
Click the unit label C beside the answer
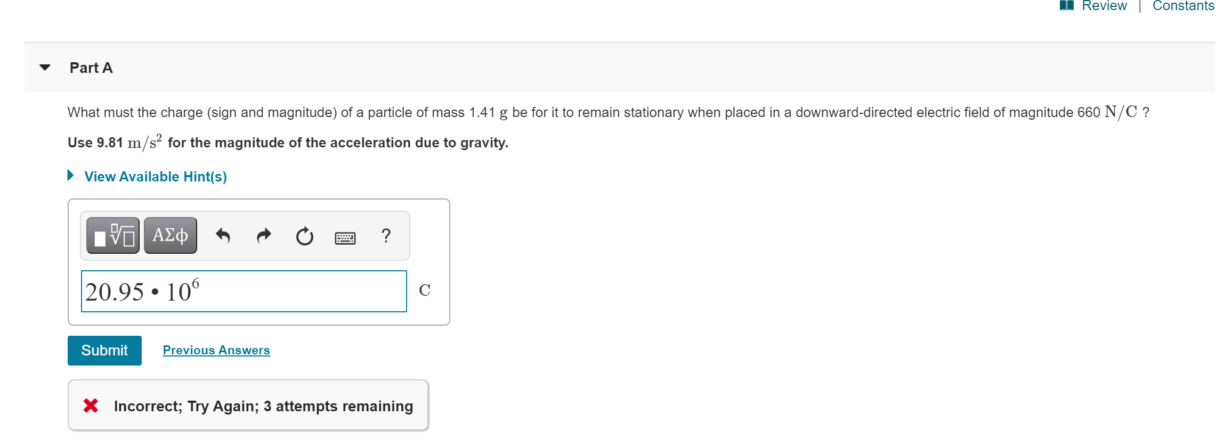click(x=425, y=290)
